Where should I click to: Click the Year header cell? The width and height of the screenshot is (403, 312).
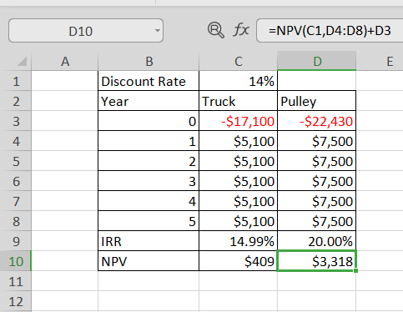pyautogui.click(x=149, y=101)
